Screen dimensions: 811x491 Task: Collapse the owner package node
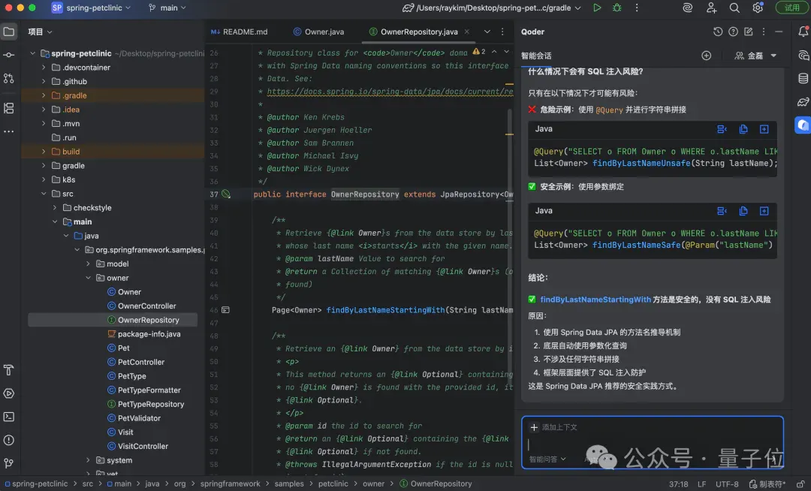88,278
